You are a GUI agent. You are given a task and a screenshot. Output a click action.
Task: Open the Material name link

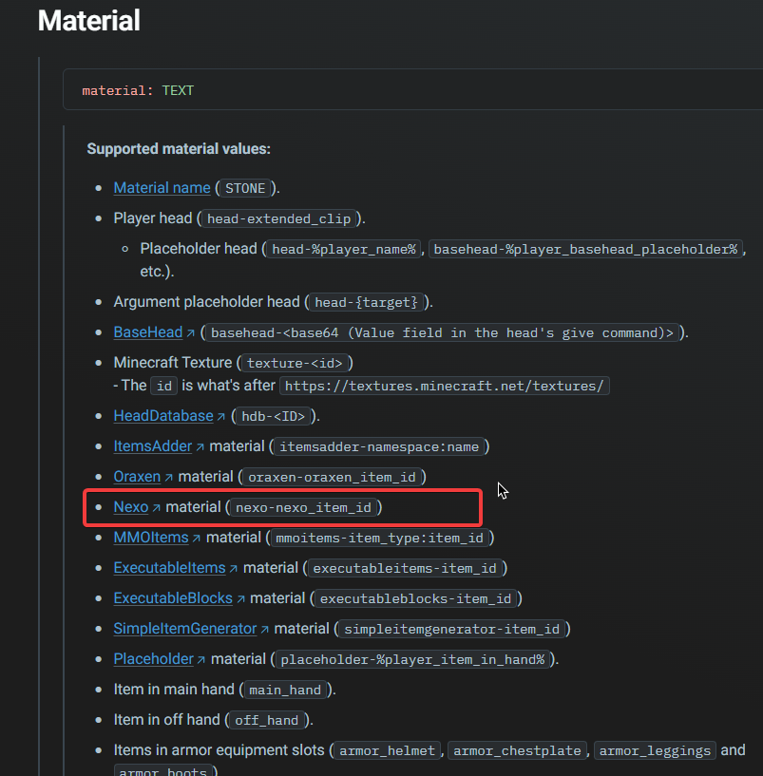point(162,188)
